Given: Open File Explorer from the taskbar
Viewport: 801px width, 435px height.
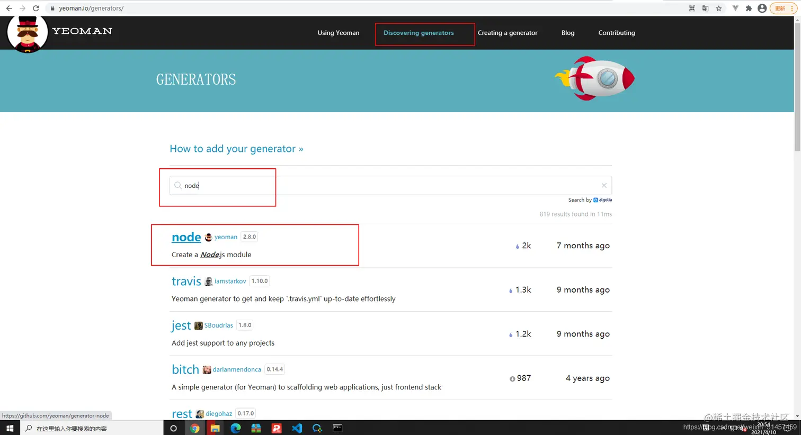Looking at the screenshot, I should 215,428.
